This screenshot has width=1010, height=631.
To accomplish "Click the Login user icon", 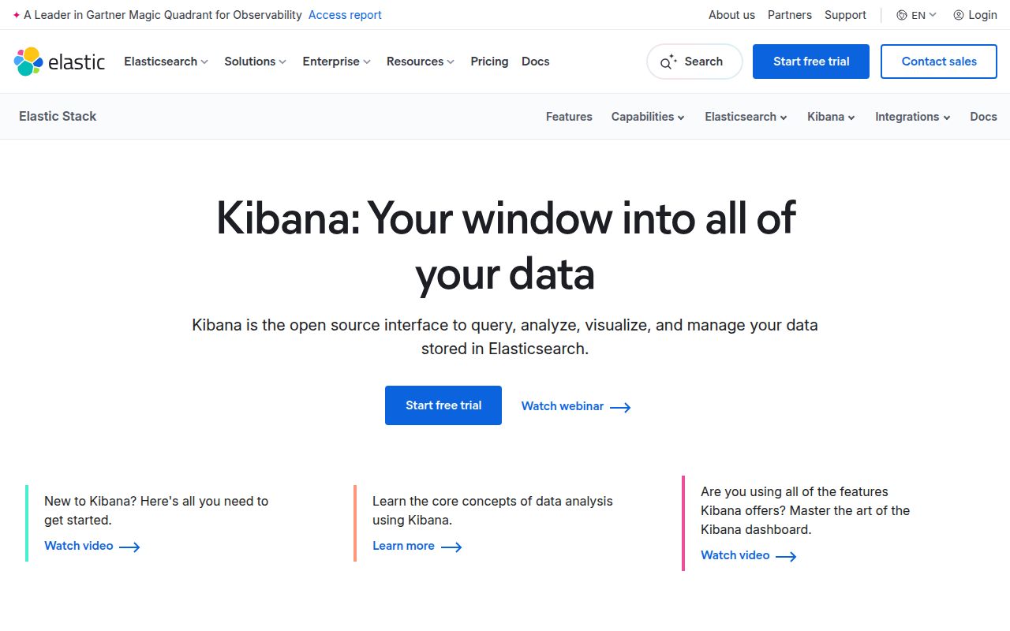I will (959, 15).
